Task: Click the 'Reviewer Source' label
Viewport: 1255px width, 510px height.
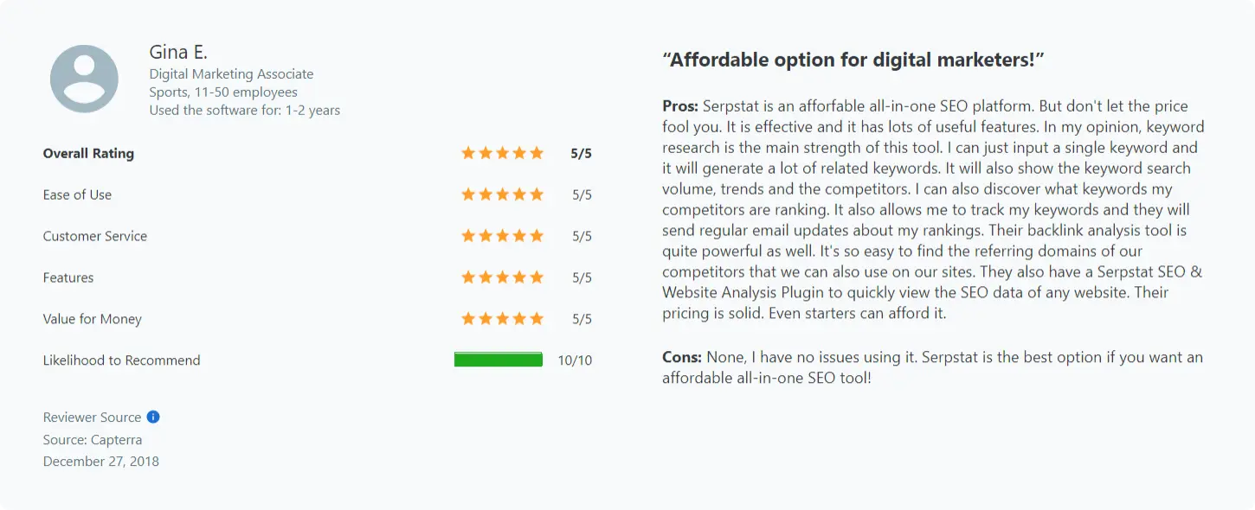Action: (x=92, y=417)
